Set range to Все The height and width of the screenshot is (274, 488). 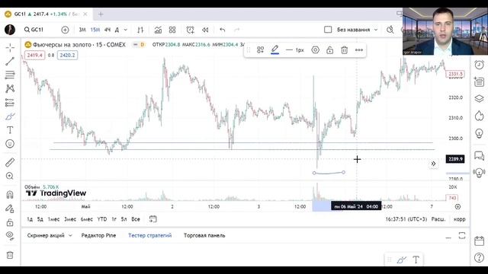click(136, 219)
